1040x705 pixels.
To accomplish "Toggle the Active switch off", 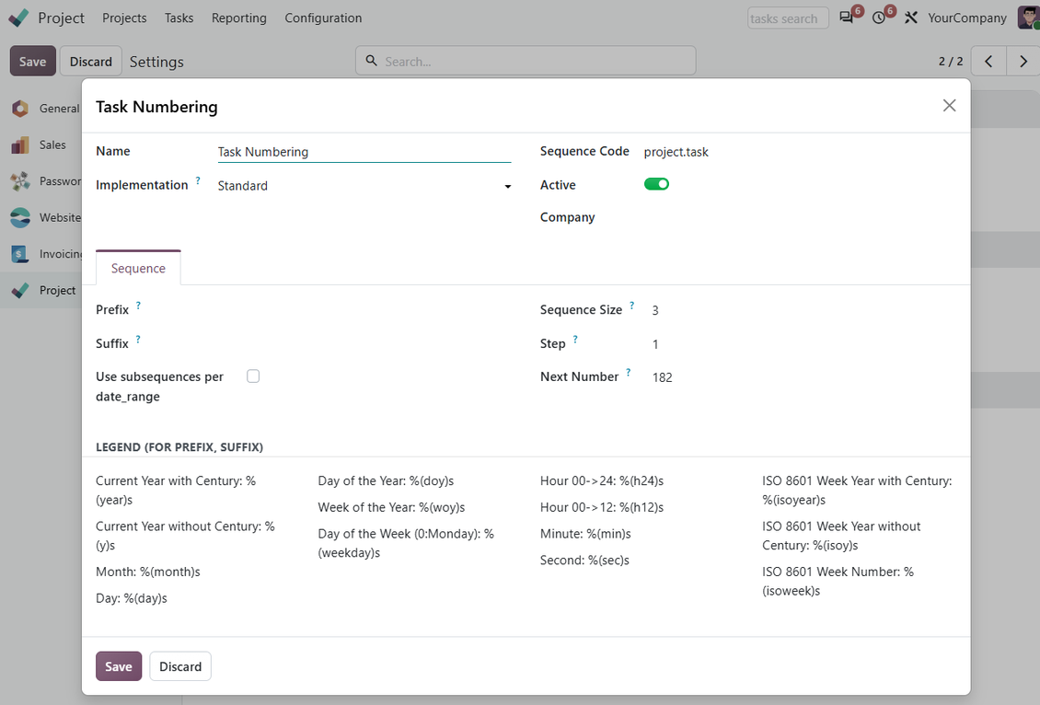I will 656,184.
